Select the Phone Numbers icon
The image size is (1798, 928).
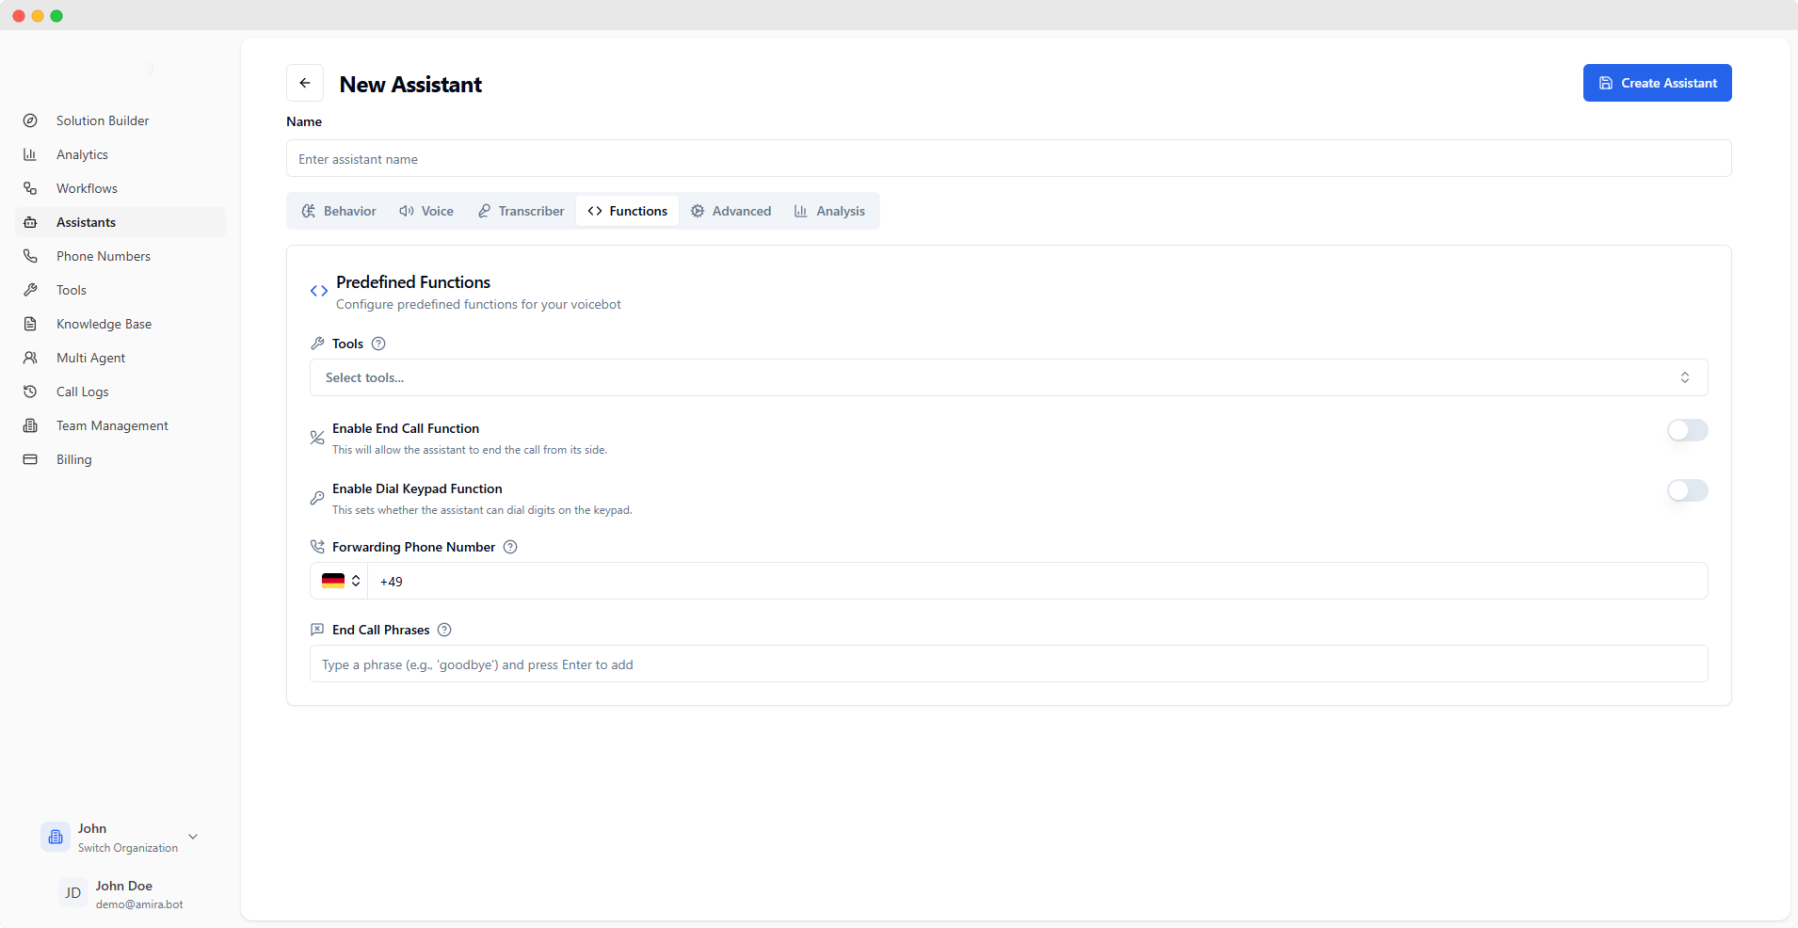(x=31, y=256)
